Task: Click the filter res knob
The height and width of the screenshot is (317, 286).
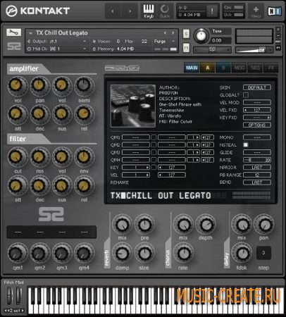Action: click(39, 156)
